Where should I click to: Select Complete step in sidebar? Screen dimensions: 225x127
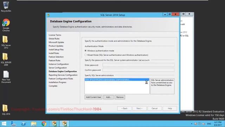point(53,86)
